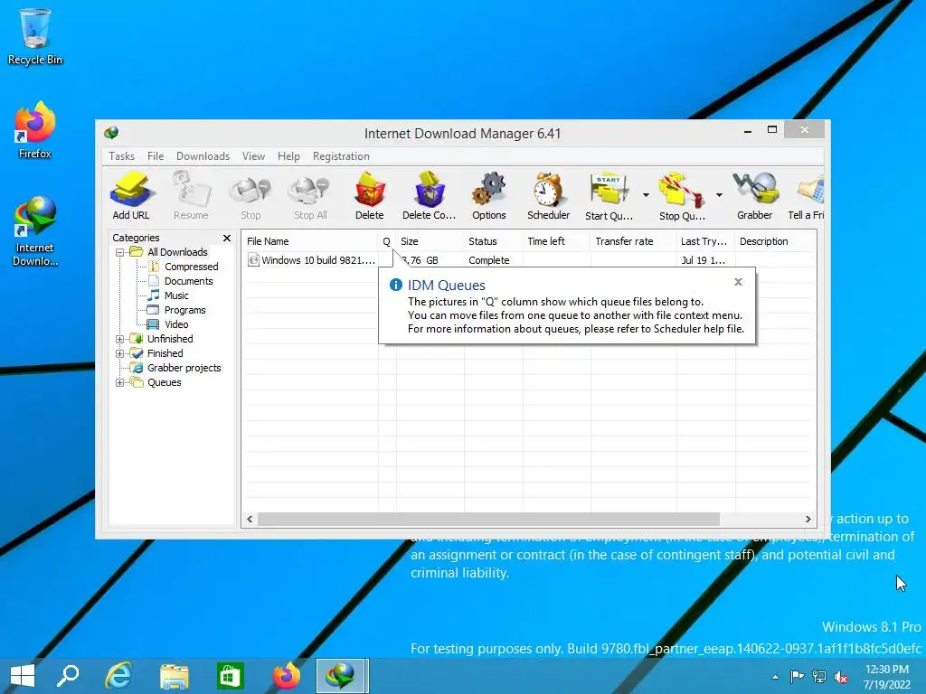926x694 pixels.
Task: Open the Windows Start button
Action: [23, 676]
